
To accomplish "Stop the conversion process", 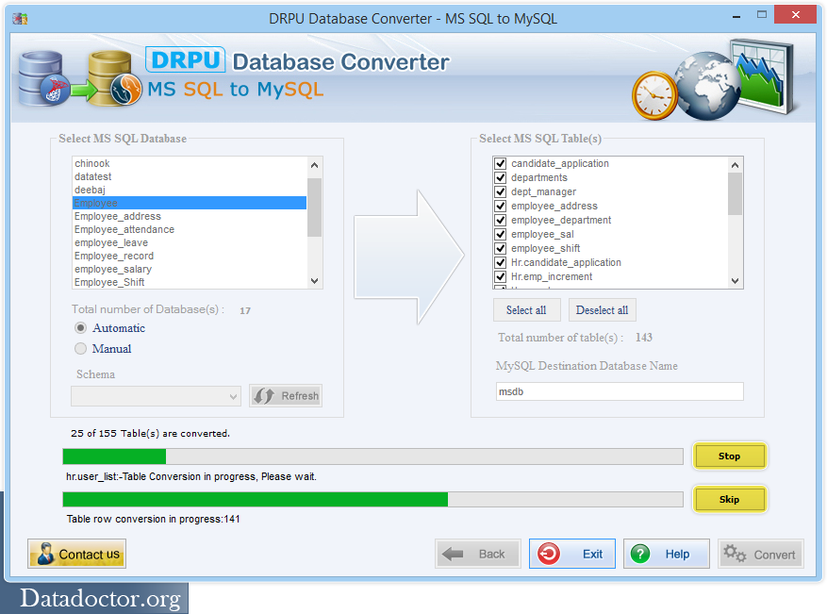I will (x=730, y=456).
